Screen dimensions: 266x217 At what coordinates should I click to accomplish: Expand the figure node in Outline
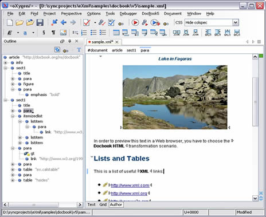tap(13, 84)
